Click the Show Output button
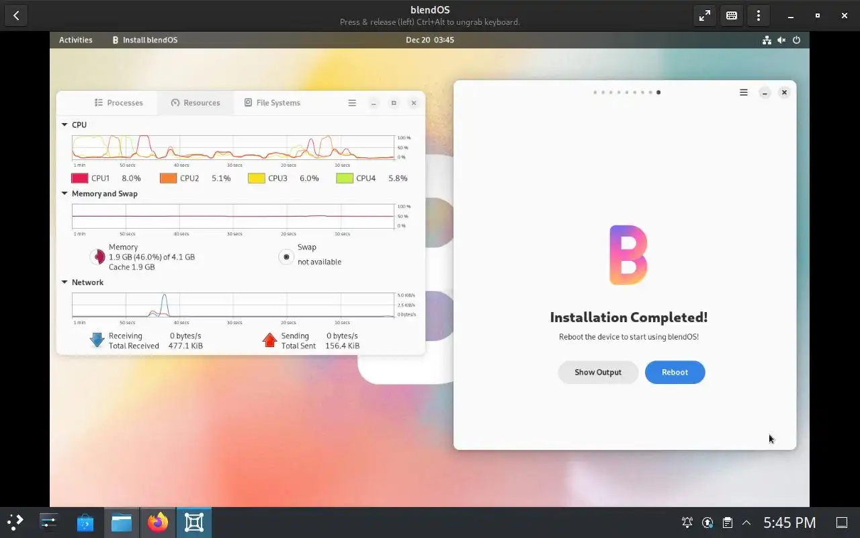This screenshot has height=538, width=860. point(598,373)
